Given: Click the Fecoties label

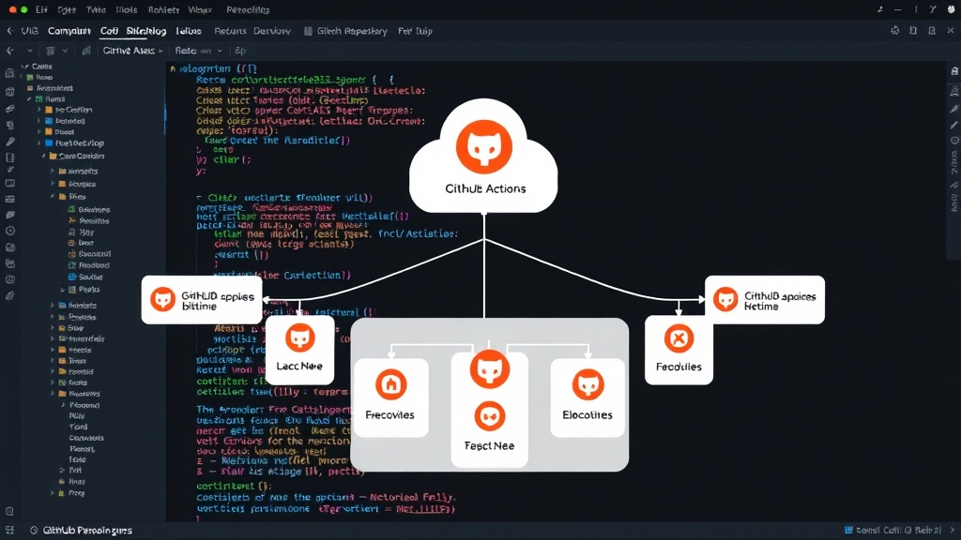Looking at the screenshot, I should (679, 367).
